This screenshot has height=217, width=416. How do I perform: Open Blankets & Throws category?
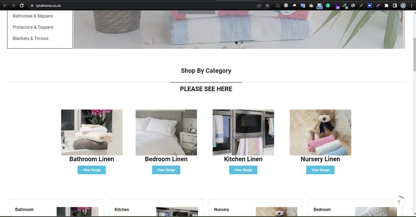(x=31, y=38)
